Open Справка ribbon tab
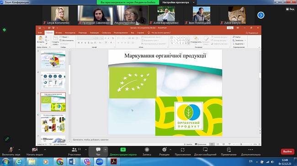This screenshot has width=297, height=166. pos(140,33)
